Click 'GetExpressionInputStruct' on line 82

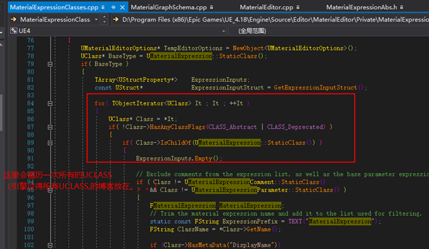(316, 88)
